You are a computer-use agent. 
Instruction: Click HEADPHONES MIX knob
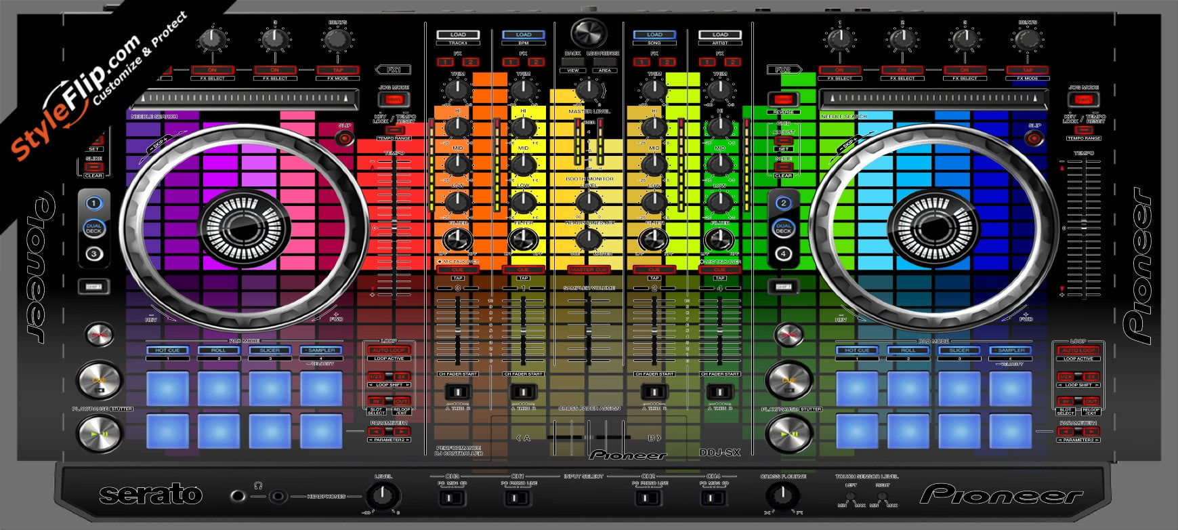(x=589, y=239)
